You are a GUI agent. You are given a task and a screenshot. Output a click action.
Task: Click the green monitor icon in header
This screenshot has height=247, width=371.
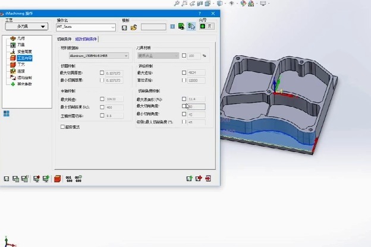tap(181, 26)
